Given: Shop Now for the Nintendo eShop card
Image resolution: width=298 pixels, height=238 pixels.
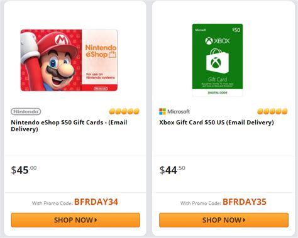Looking at the screenshot, I should pos(75,220).
